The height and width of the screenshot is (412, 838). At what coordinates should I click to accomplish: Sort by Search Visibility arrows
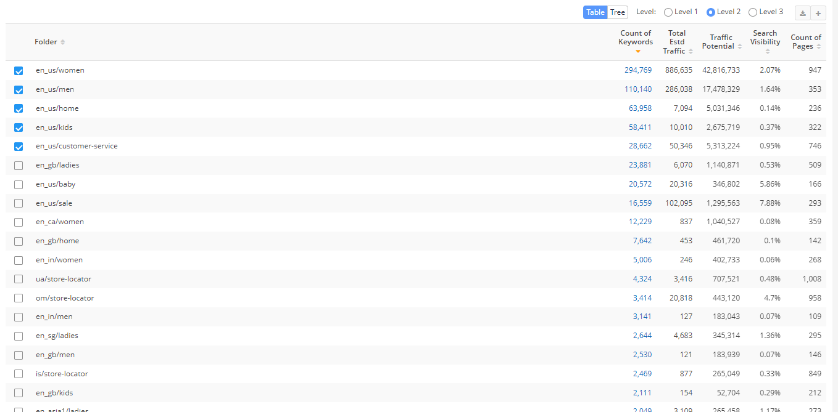767,52
